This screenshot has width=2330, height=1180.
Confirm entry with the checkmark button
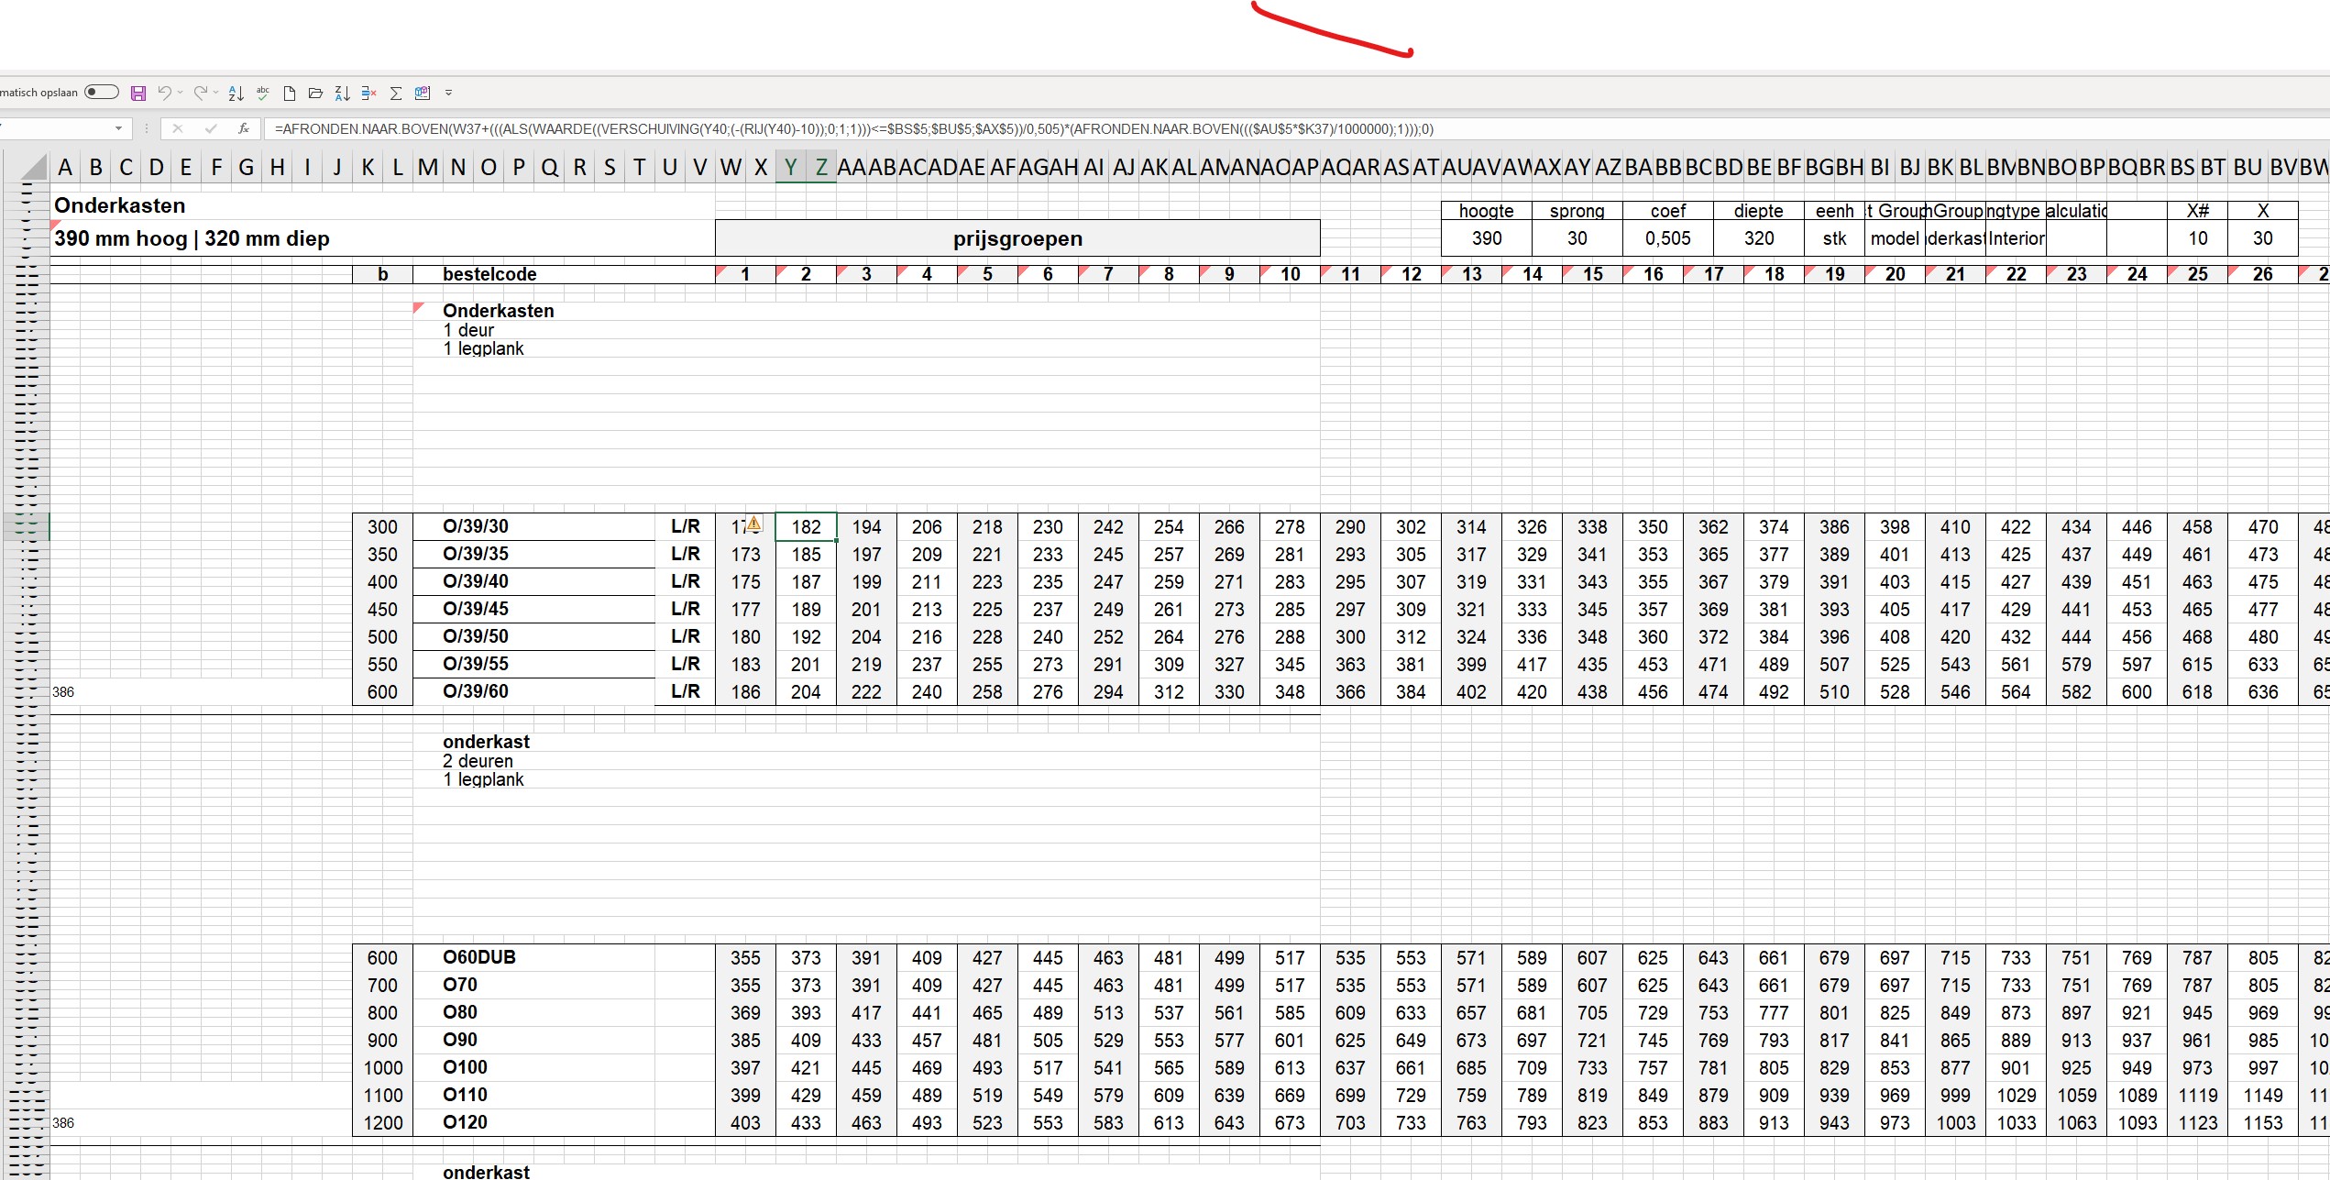pyautogui.click(x=212, y=128)
